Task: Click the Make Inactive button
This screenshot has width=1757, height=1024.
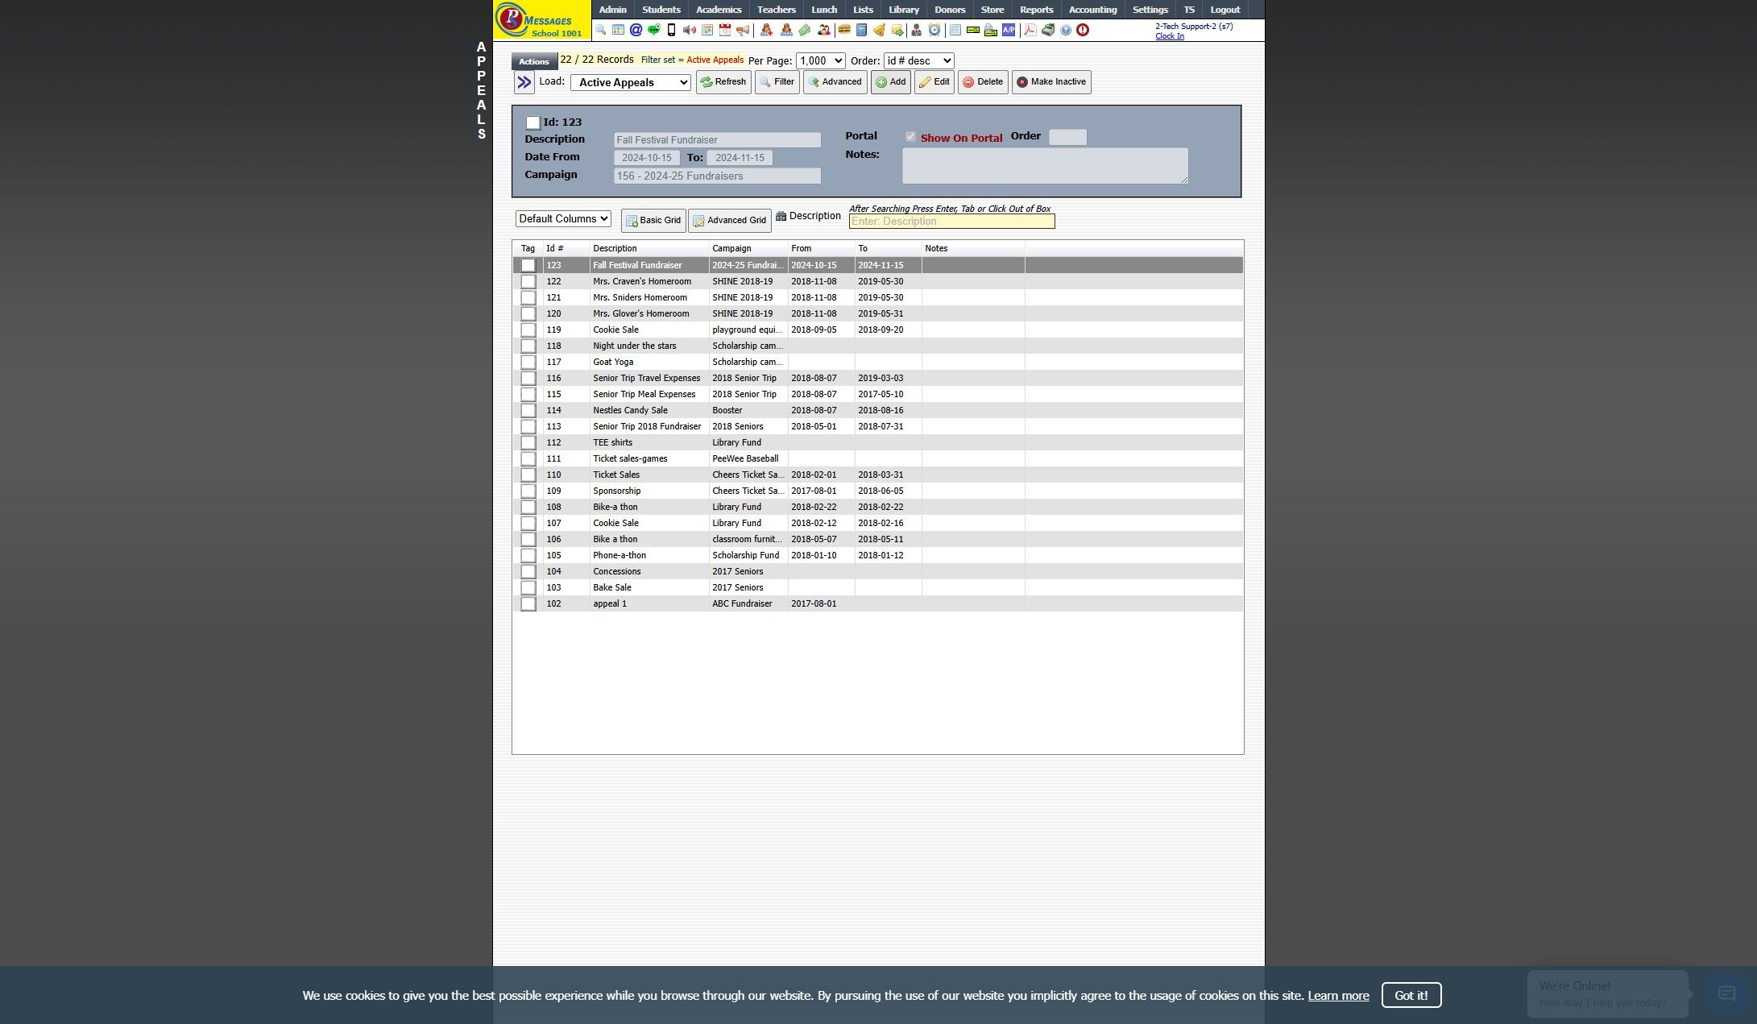Action: (1050, 82)
